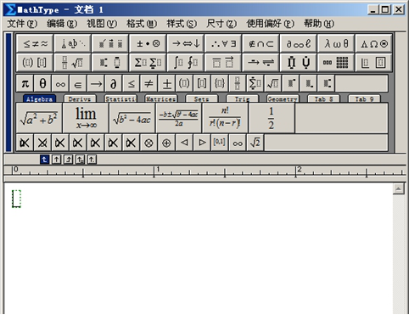
Task: Switch to the Algebra tab
Action: [x=39, y=98]
